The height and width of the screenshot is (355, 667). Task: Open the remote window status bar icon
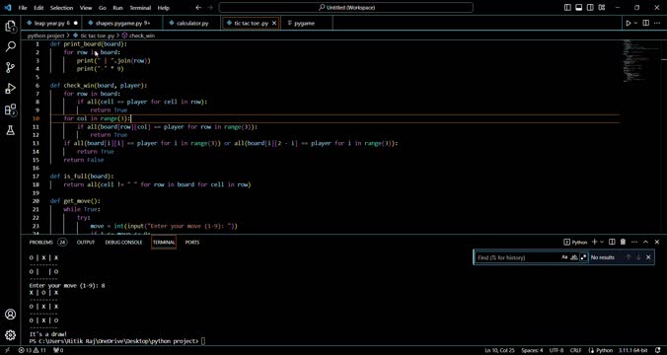click(7, 351)
